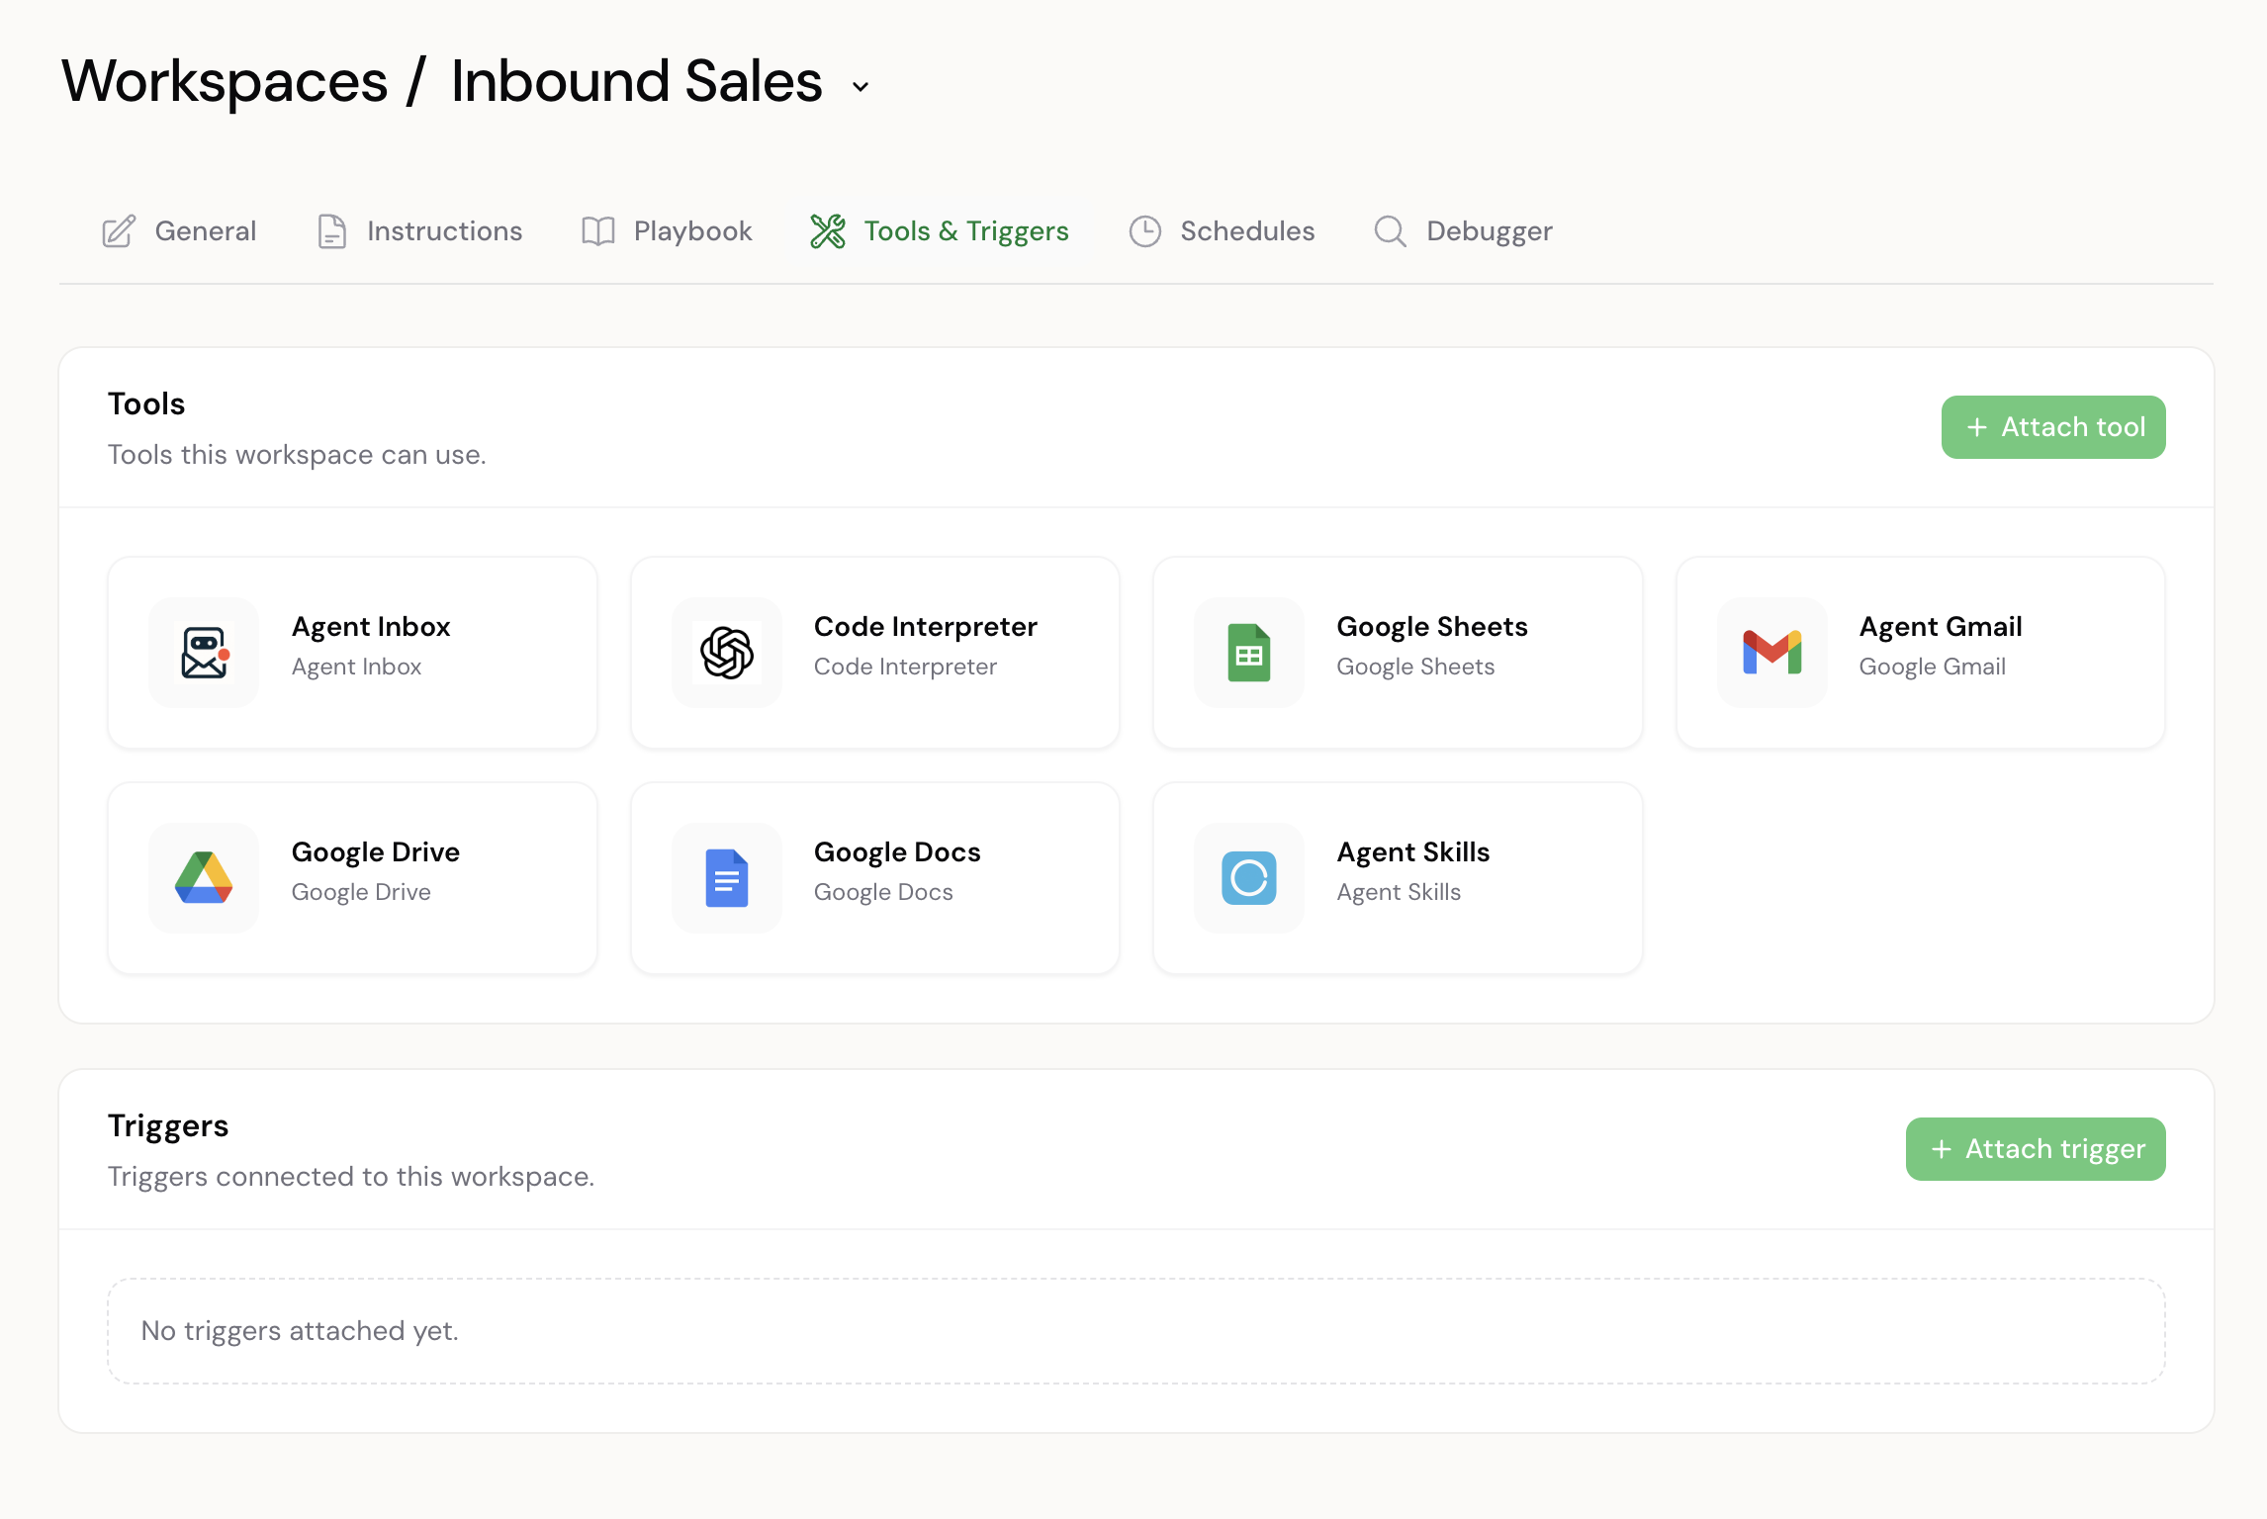
Task: Click the Instructions document icon
Action: pos(330,230)
